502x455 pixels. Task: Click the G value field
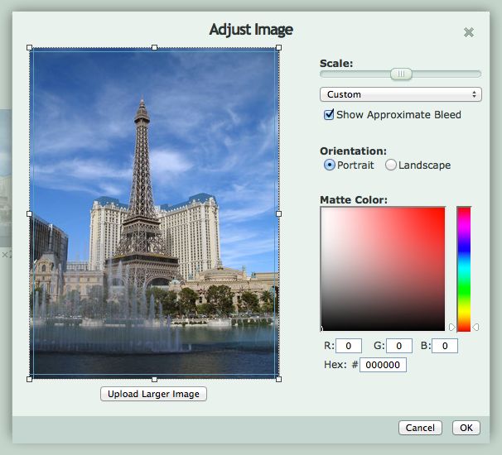tap(399, 346)
